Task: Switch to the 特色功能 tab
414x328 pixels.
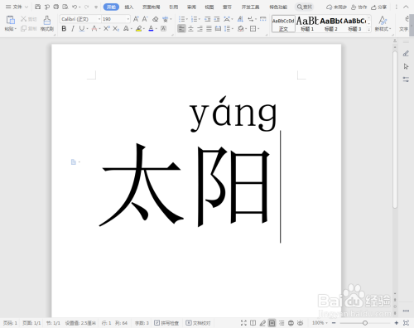Action: [278, 7]
